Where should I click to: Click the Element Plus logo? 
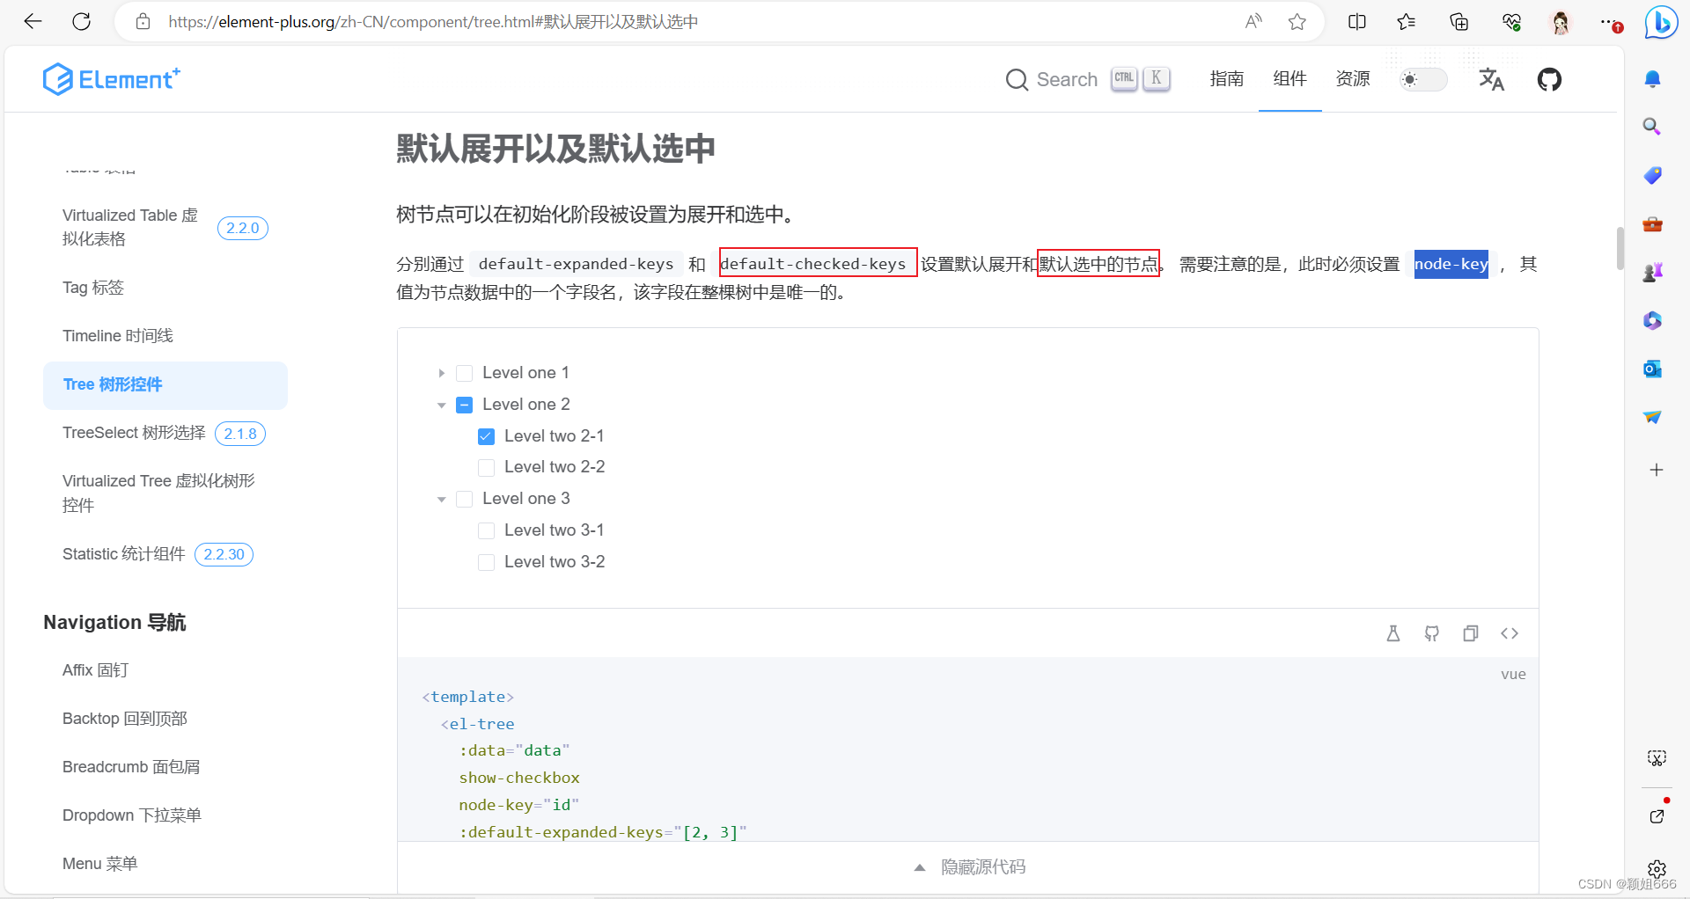(x=111, y=79)
